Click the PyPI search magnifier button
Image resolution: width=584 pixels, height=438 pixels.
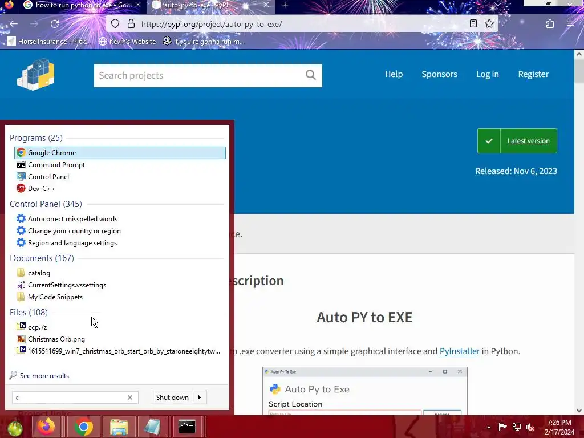(311, 75)
